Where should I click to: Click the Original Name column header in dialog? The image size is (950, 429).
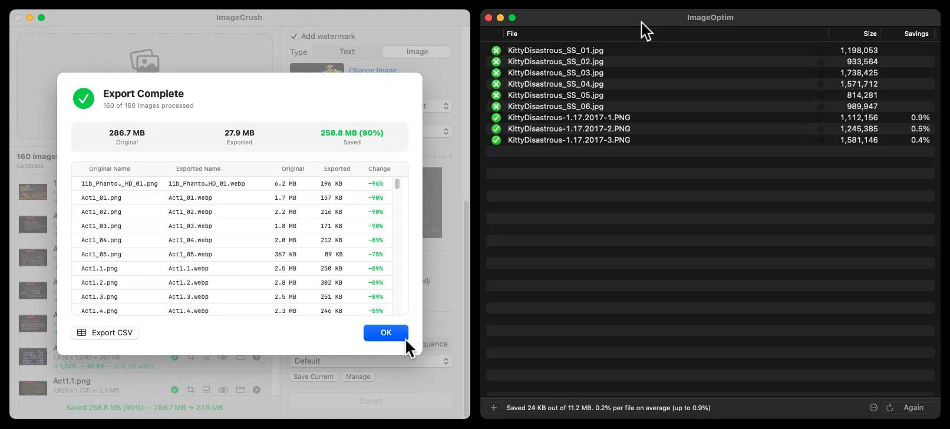point(110,169)
